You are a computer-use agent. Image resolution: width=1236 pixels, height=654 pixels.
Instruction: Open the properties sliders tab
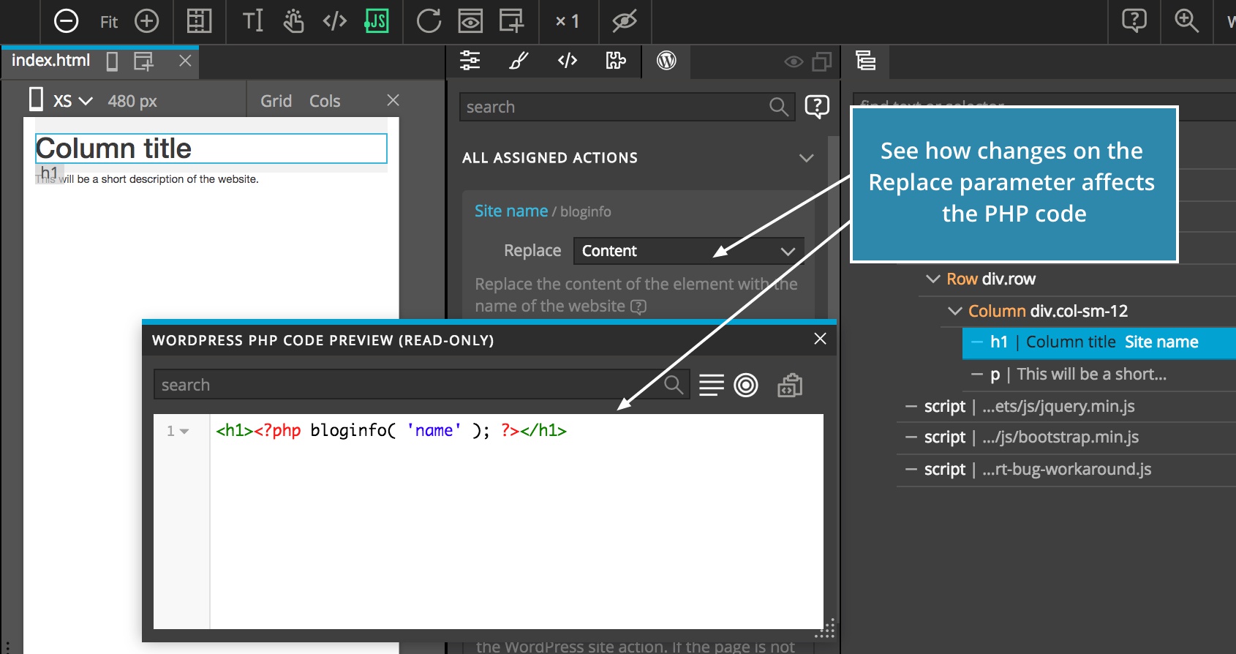click(470, 61)
